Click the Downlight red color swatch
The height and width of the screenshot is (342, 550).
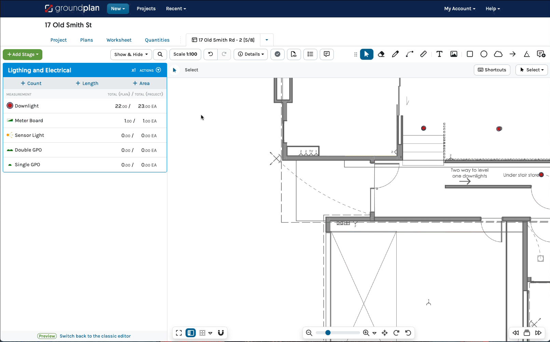(10, 106)
